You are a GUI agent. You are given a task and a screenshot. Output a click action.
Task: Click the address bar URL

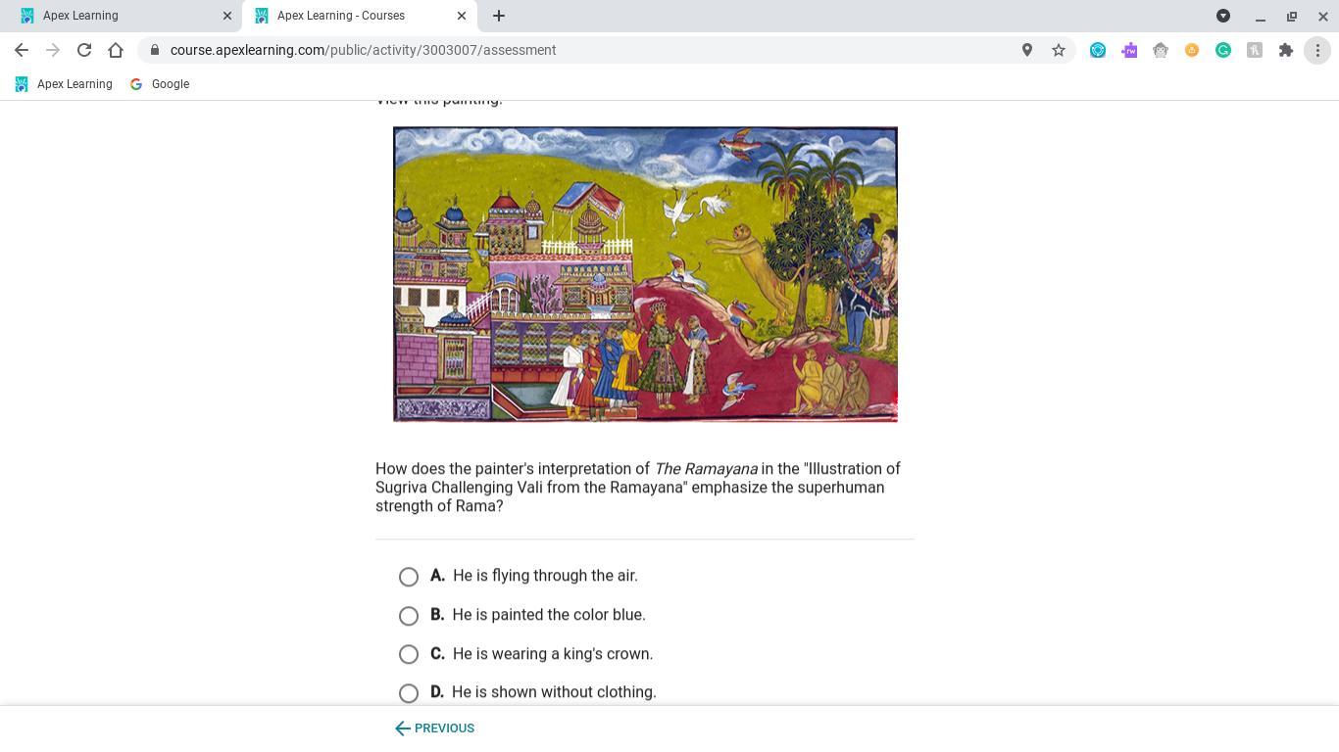pyautogui.click(x=363, y=50)
